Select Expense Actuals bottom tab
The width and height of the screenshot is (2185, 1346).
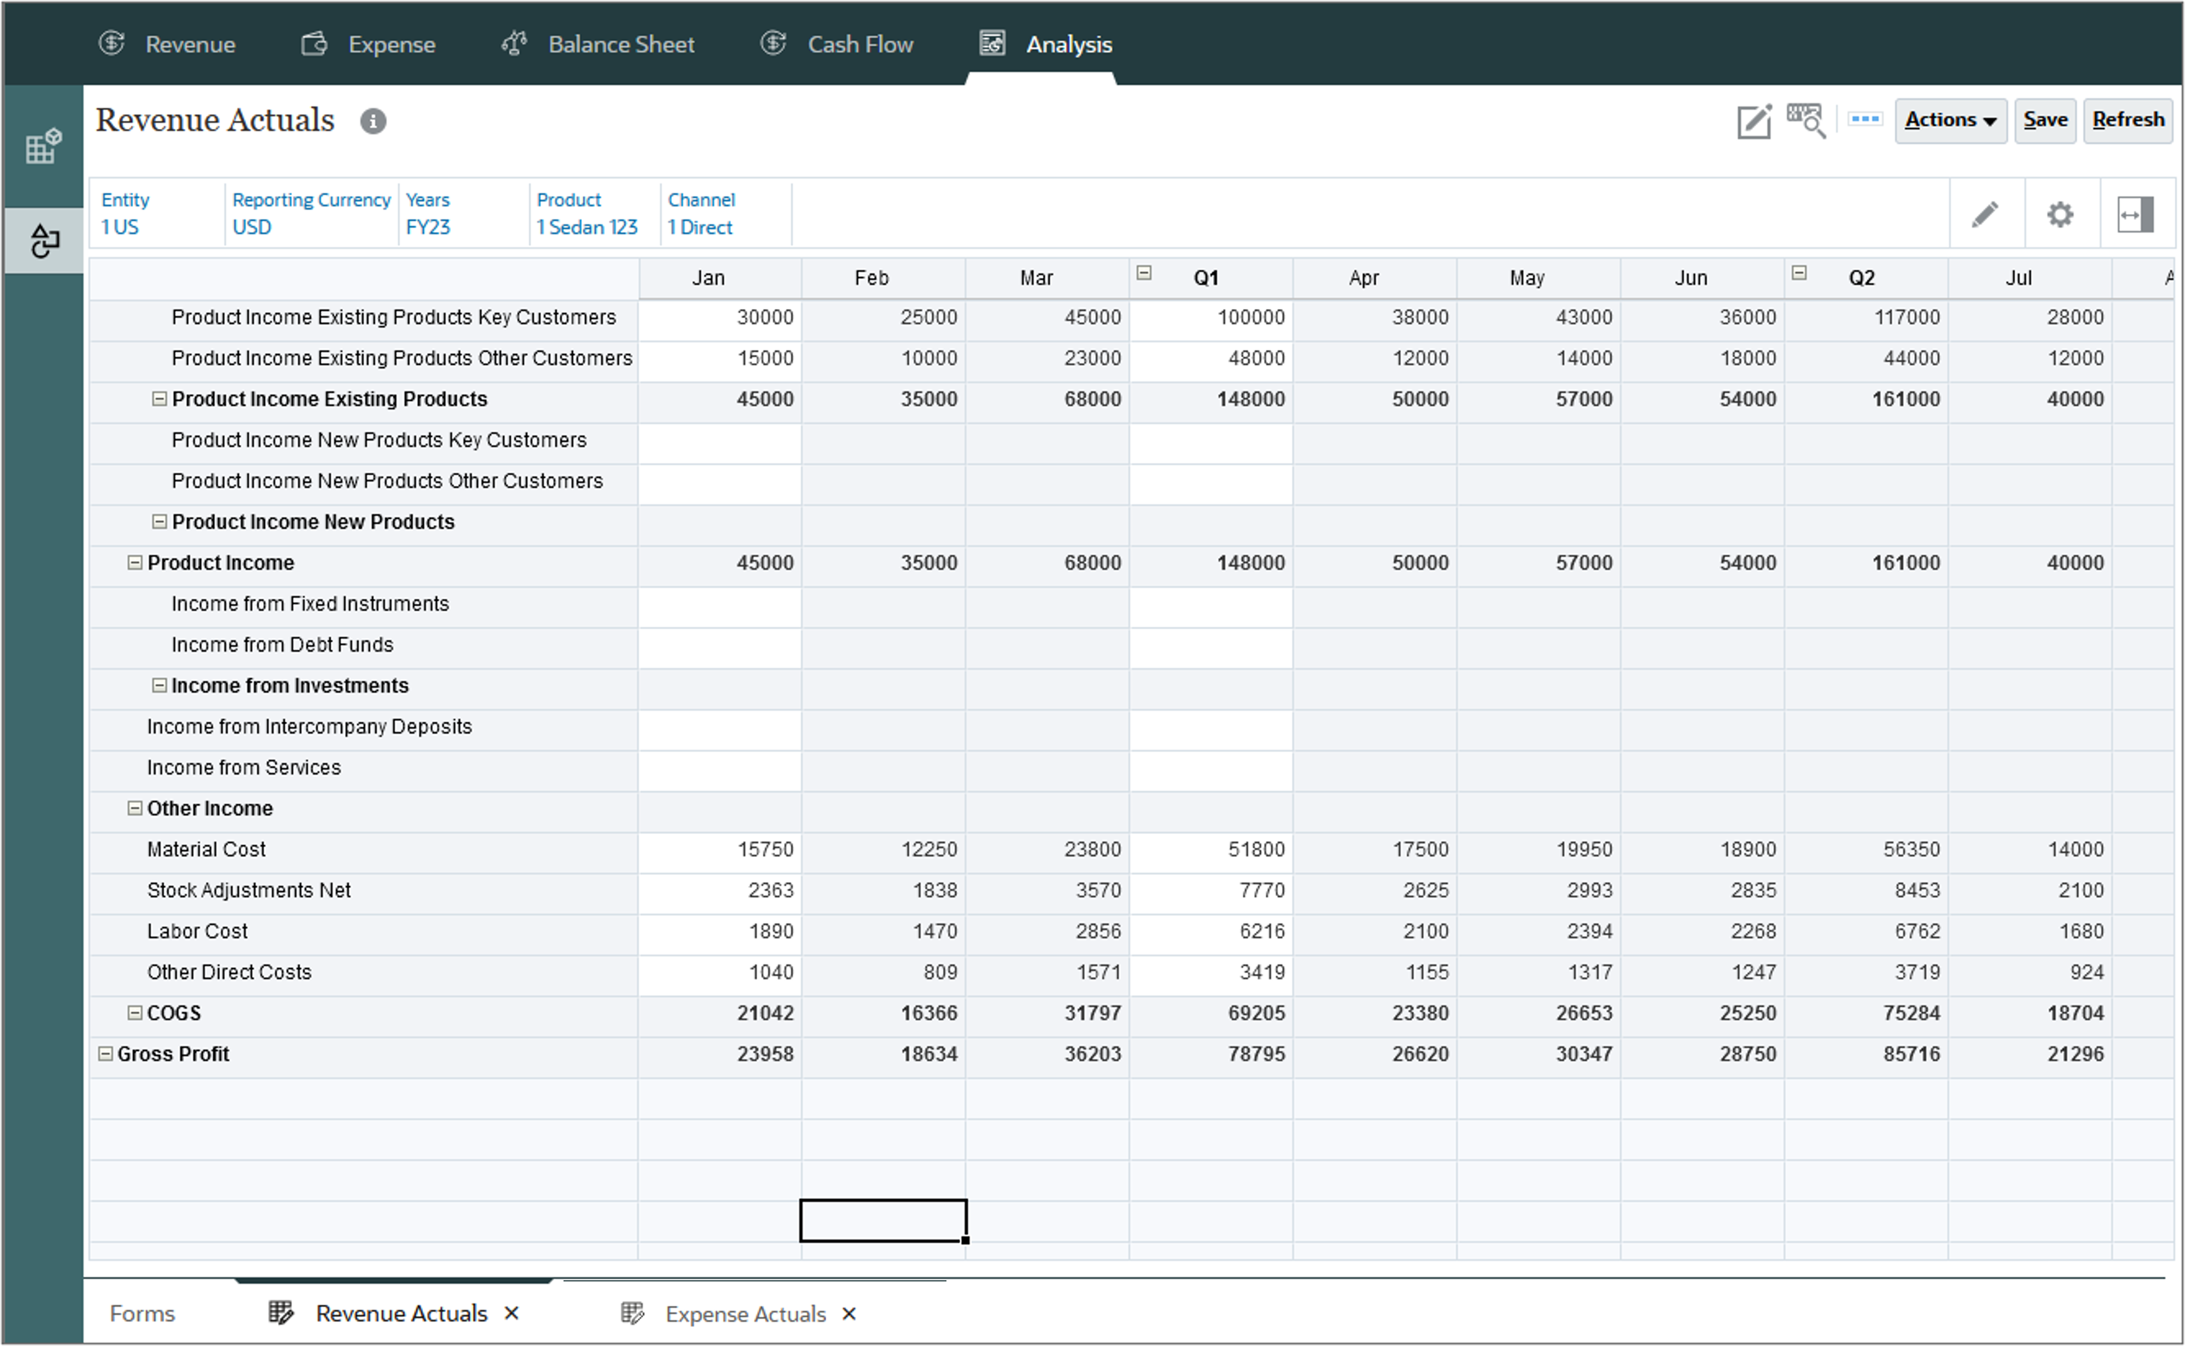[x=745, y=1314]
